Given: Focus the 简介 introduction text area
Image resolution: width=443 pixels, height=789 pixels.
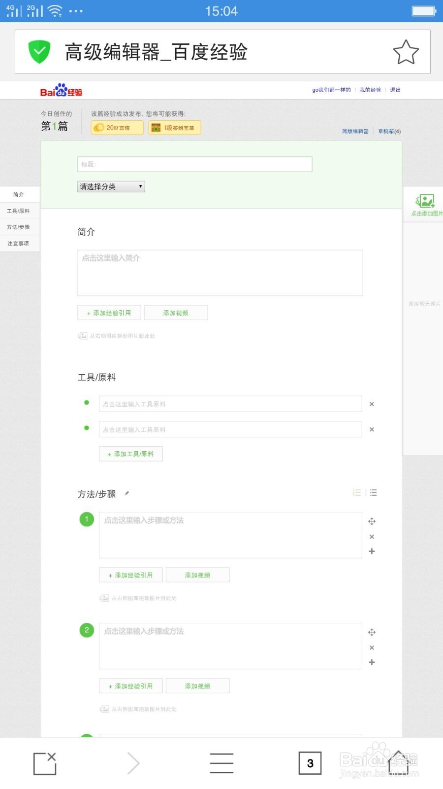Looking at the screenshot, I should click(220, 273).
